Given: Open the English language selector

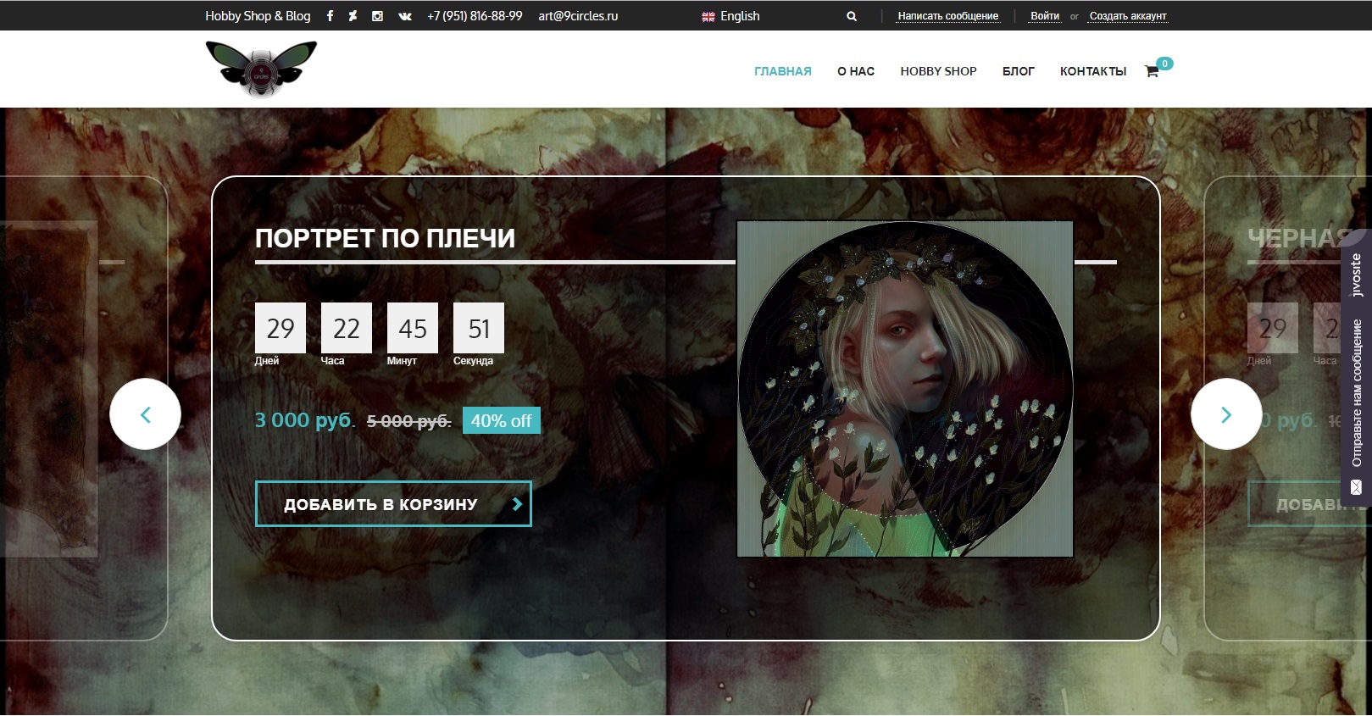Looking at the screenshot, I should pyautogui.click(x=731, y=16).
